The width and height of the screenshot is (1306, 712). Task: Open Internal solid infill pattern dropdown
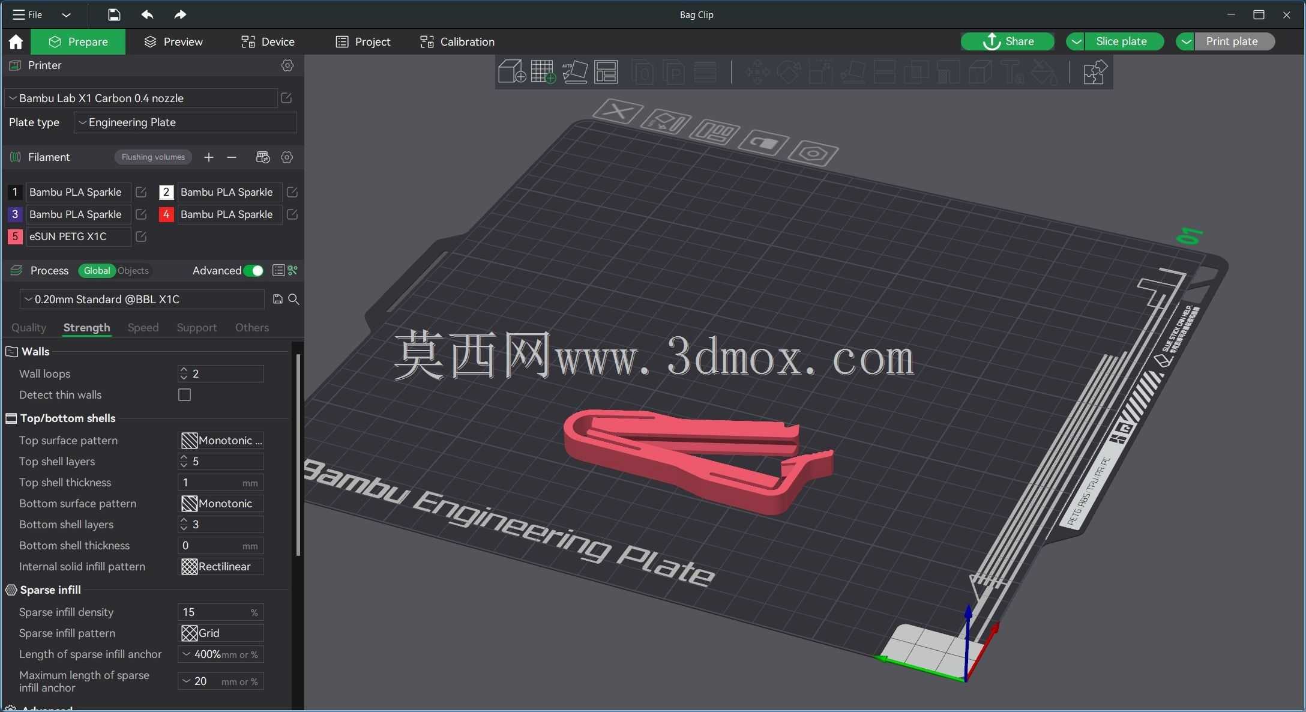[221, 567]
